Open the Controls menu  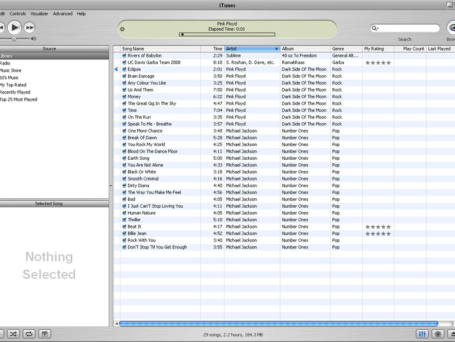point(18,14)
